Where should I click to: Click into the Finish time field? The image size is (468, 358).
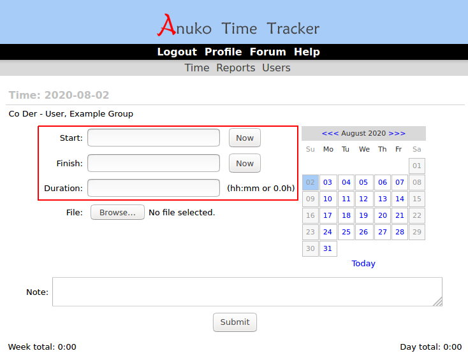[x=154, y=164]
